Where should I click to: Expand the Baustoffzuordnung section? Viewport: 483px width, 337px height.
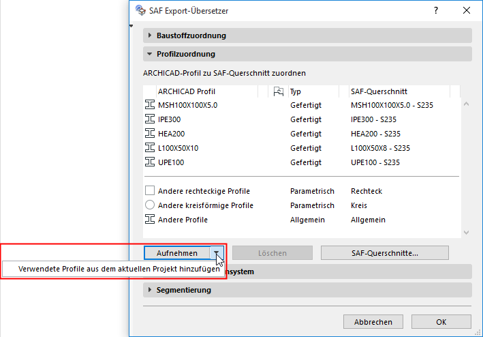[149, 35]
